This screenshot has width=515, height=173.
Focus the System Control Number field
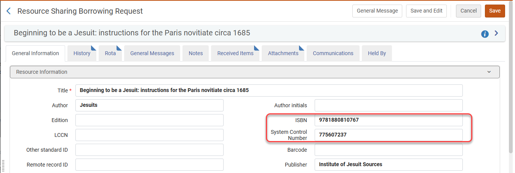coord(388,135)
